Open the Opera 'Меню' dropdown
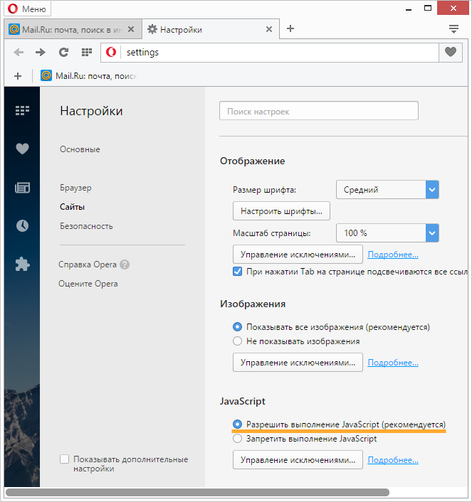The image size is (472, 502). 26,9
